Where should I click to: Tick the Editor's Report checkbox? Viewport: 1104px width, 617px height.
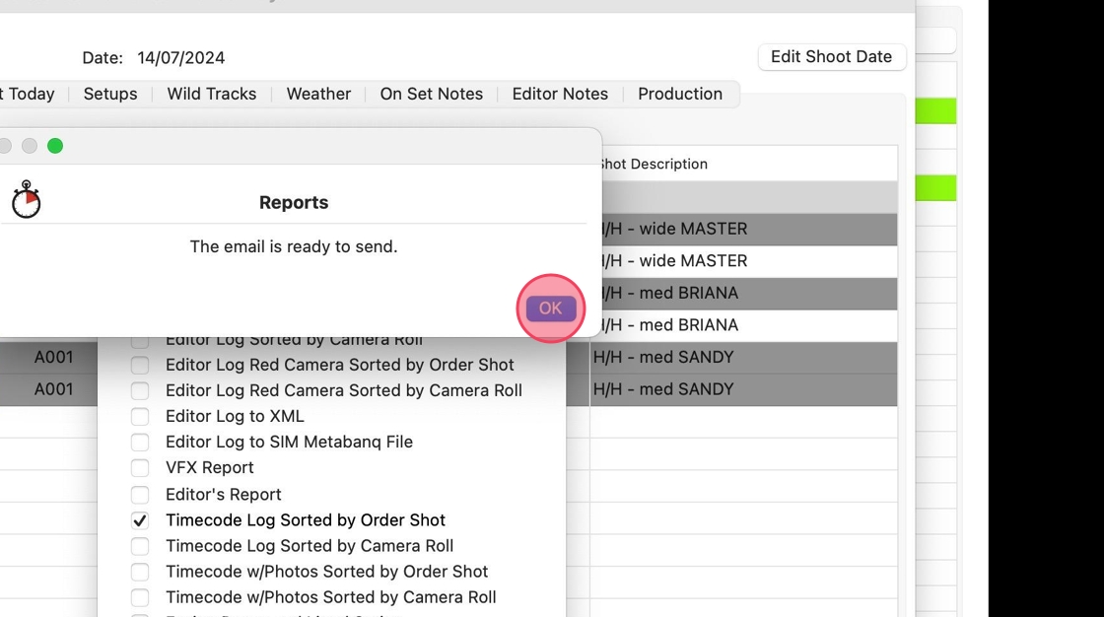[x=140, y=495]
